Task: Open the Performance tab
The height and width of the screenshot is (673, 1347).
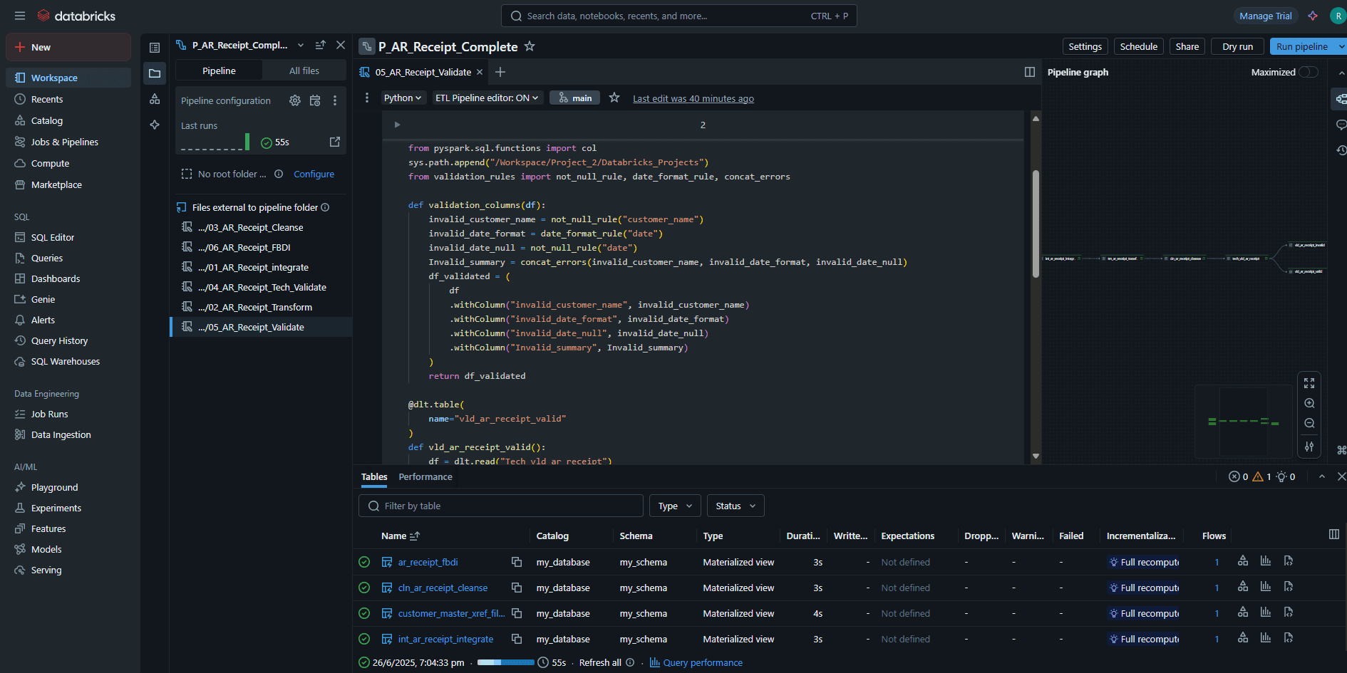Action: 425,476
